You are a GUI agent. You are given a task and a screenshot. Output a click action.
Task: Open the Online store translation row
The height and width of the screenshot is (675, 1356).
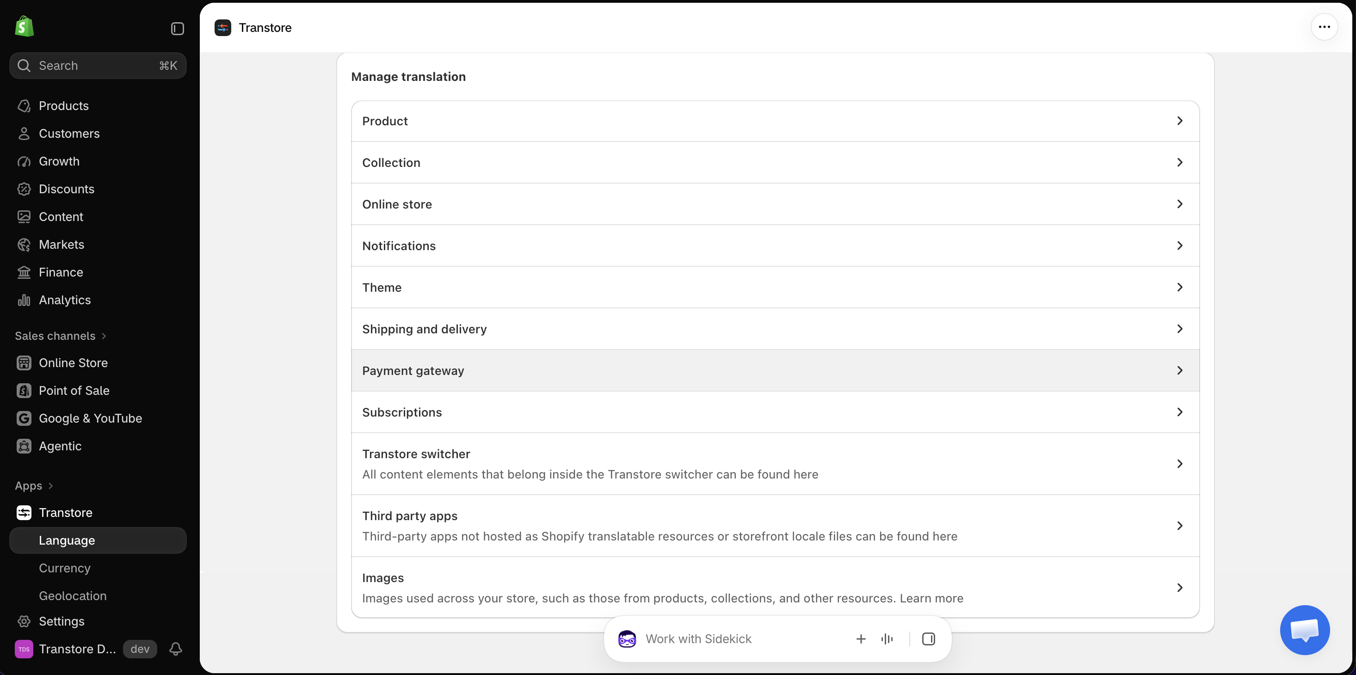(776, 204)
